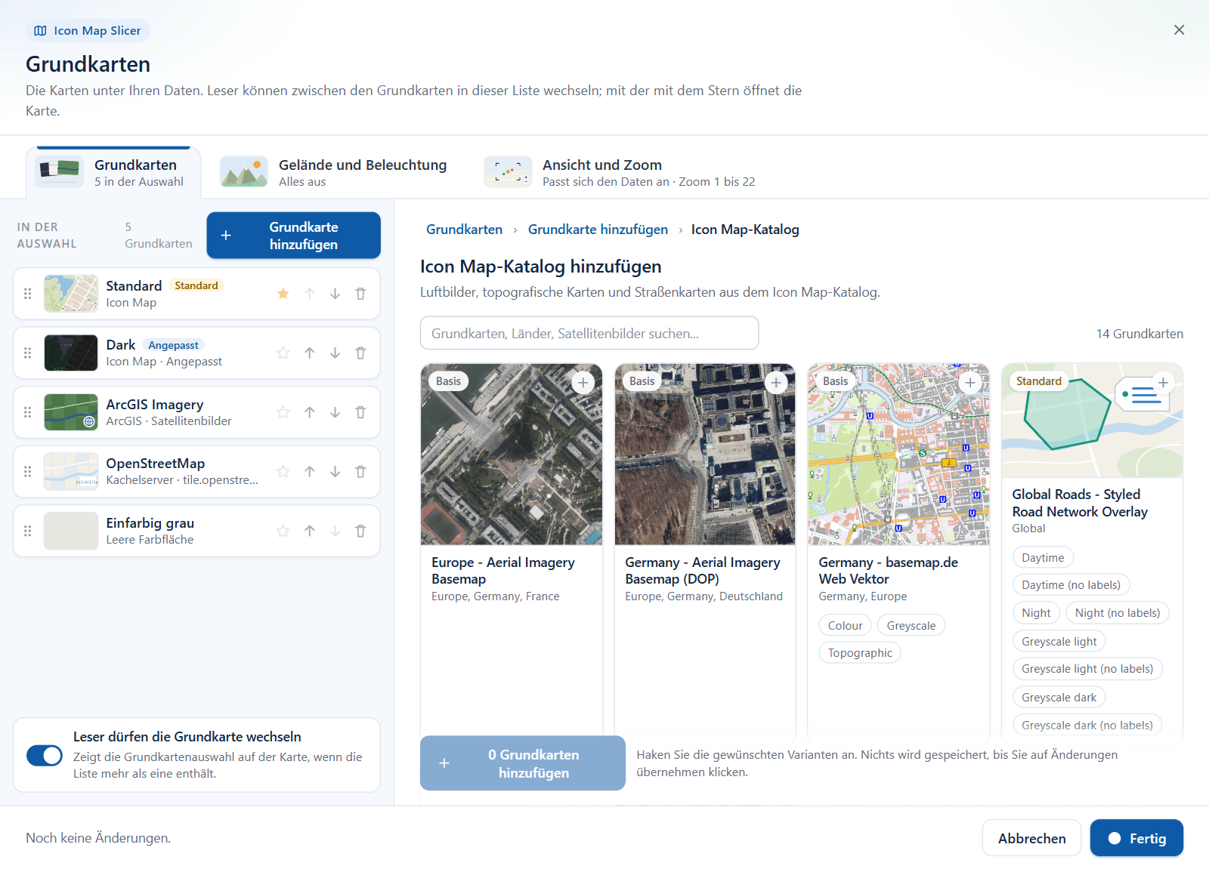Star the OpenStreetMap basemap
Viewport: 1209px width, 869px height.
point(283,471)
